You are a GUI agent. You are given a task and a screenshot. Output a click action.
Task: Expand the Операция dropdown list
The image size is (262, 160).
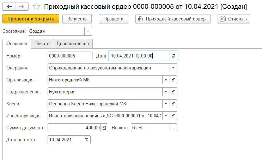(173, 68)
